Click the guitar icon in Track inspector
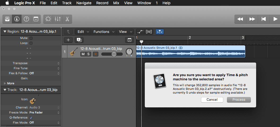Screen dimensions: 280x127 pos(34,100)
